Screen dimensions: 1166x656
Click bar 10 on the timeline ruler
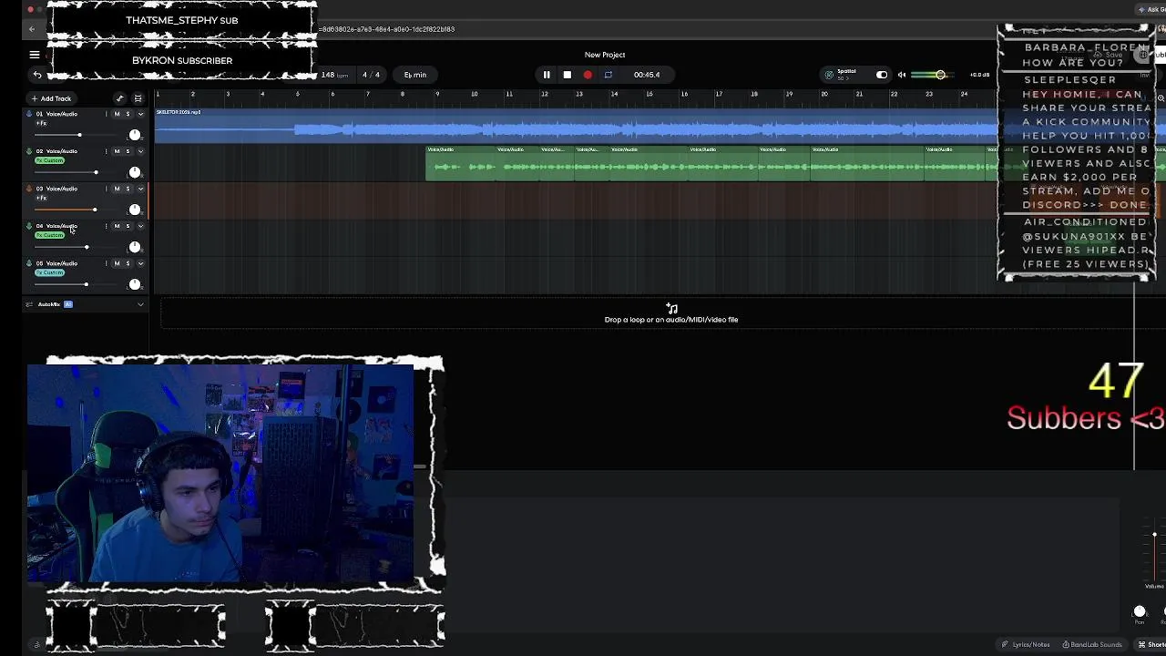coord(474,94)
